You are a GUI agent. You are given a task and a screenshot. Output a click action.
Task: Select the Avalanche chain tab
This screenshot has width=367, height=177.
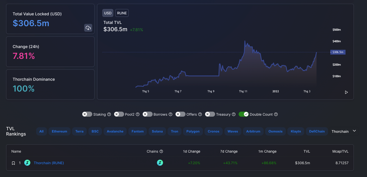(x=115, y=131)
